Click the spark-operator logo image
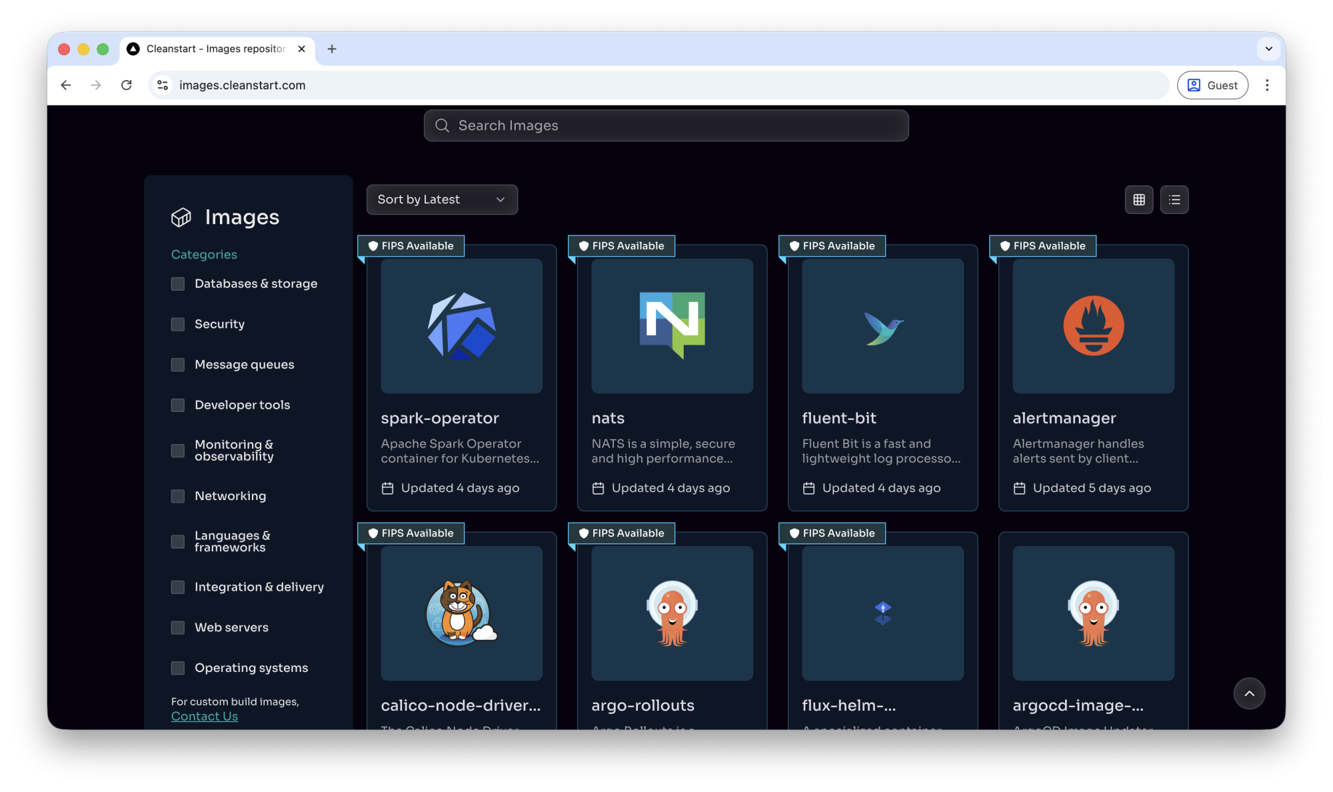The image size is (1333, 792). pos(461,326)
